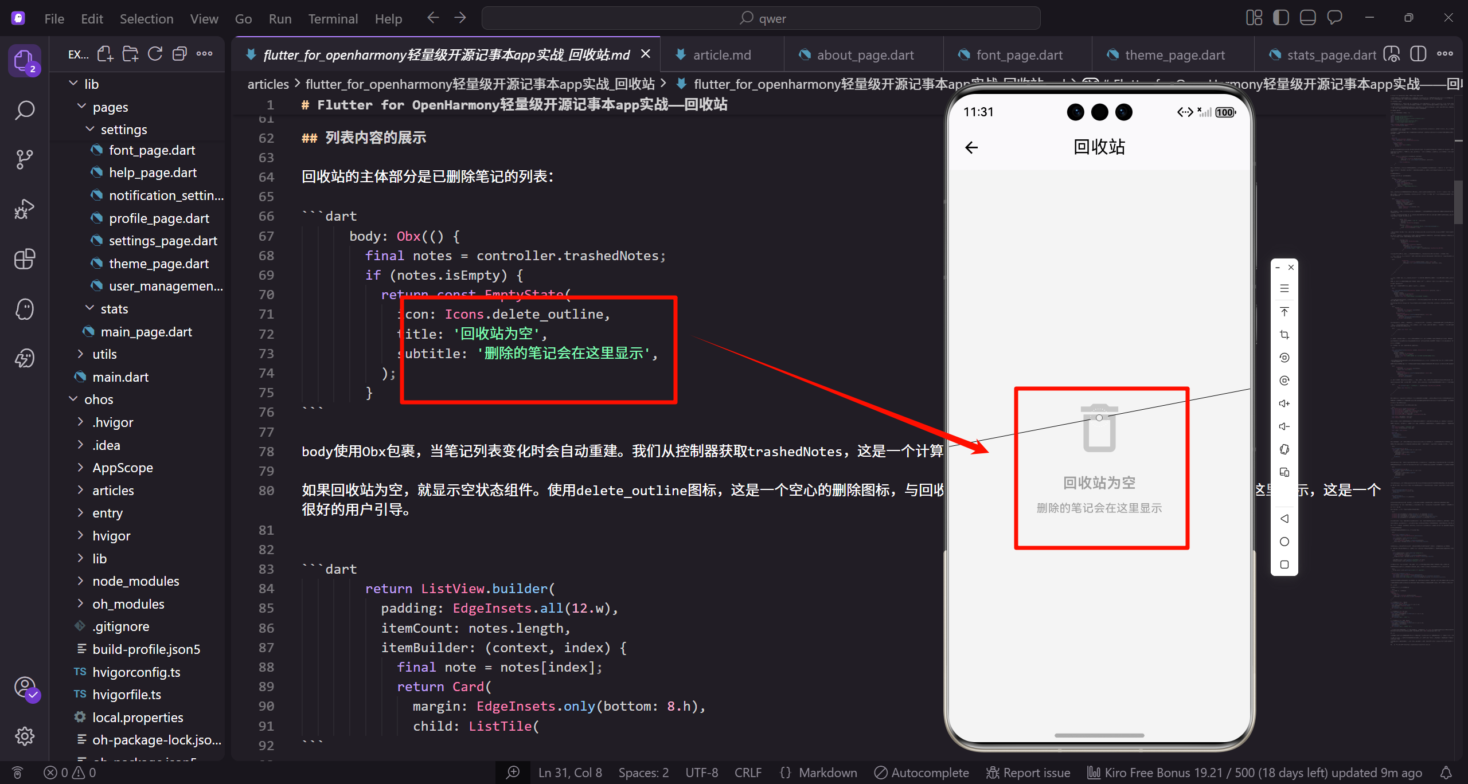Open the Run and Debug view
The image size is (1468, 784).
[x=24, y=209]
